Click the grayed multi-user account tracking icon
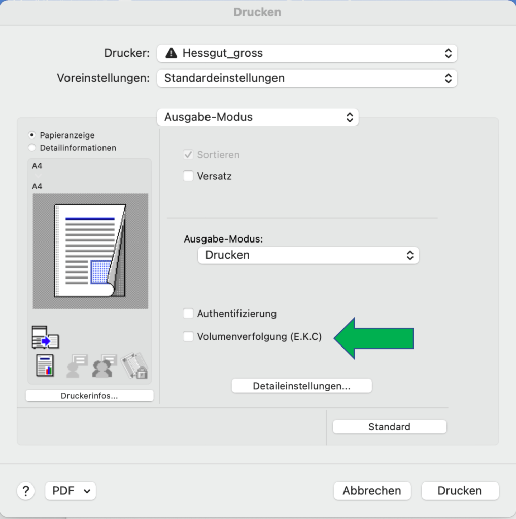 pos(104,366)
